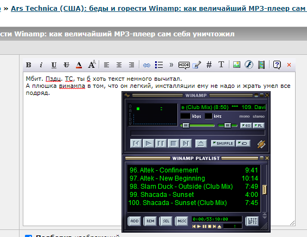Click the playlist mini play button
The height and width of the screenshot is (237, 307).
199,227
